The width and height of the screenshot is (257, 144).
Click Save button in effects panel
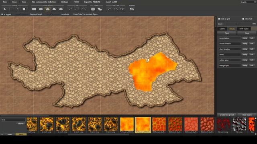tap(247, 33)
